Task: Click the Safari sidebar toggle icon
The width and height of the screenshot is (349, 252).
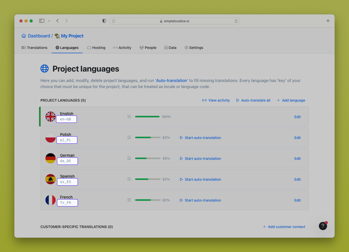Action: point(42,21)
